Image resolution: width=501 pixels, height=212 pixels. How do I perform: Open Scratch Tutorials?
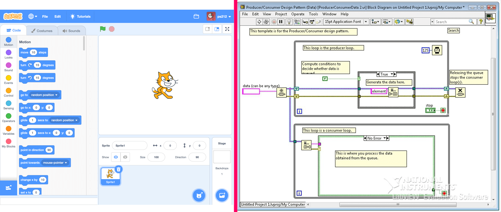[80, 17]
